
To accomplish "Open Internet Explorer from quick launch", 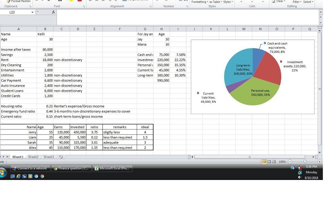I will click(18, 176).
